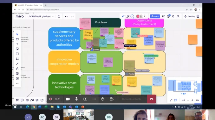Choose the Sticky note tool
The height and width of the screenshot is (120, 215).
click(17, 49)
